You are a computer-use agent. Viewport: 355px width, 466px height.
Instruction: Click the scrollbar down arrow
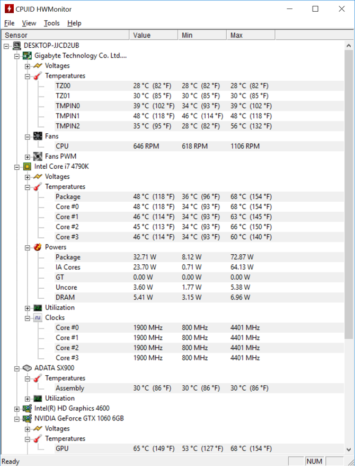tap(349, 450)
